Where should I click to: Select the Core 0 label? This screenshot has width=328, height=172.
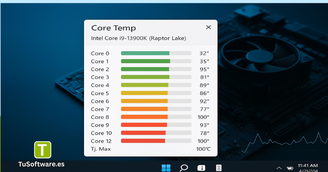[x=100, y=54]
